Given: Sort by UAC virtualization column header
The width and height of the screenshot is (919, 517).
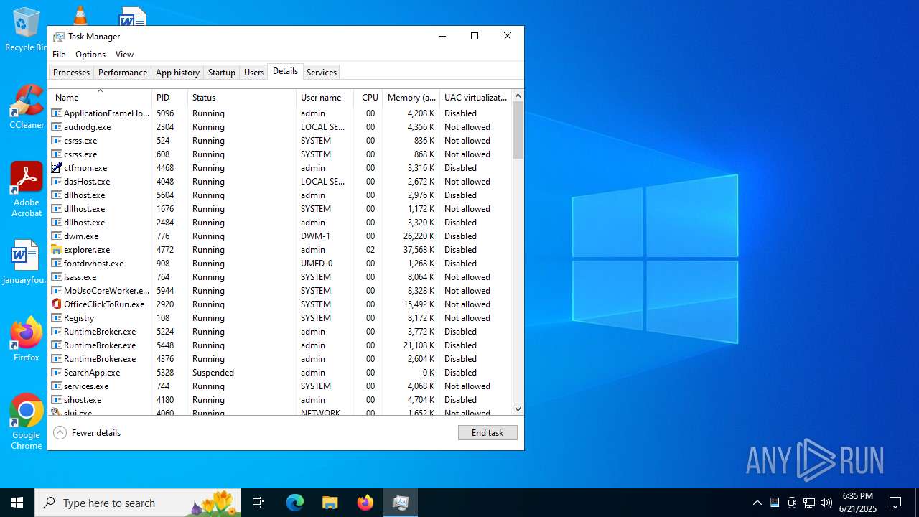Looking at the screenshot, I should click(x=475, y=97).
